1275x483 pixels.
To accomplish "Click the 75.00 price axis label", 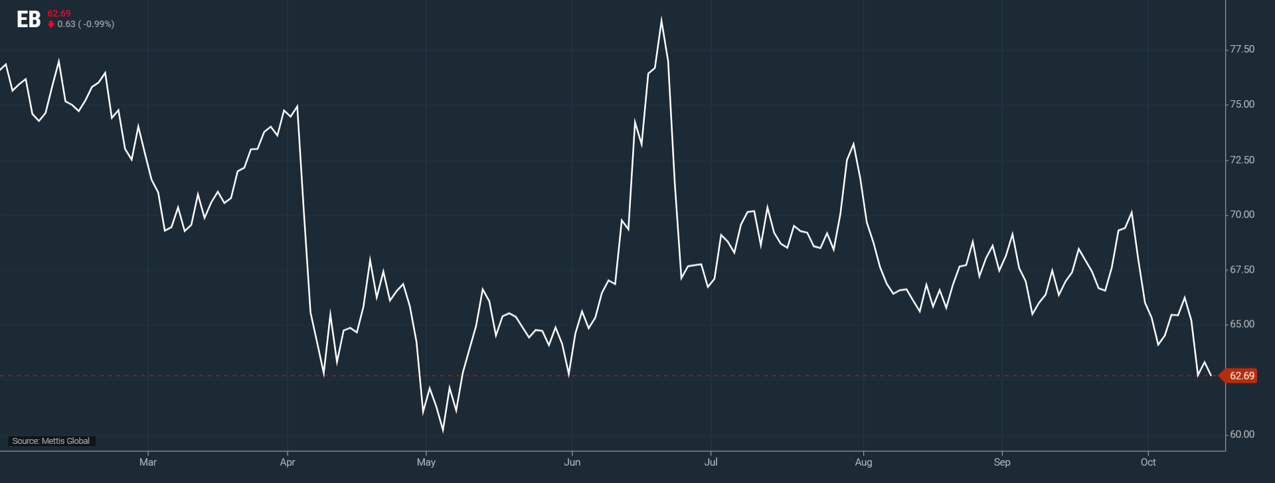I will 1242,104.
